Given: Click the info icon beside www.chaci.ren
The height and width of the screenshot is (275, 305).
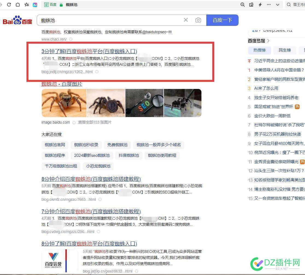Looking at the screenshot, I should [x=71, y=39].
